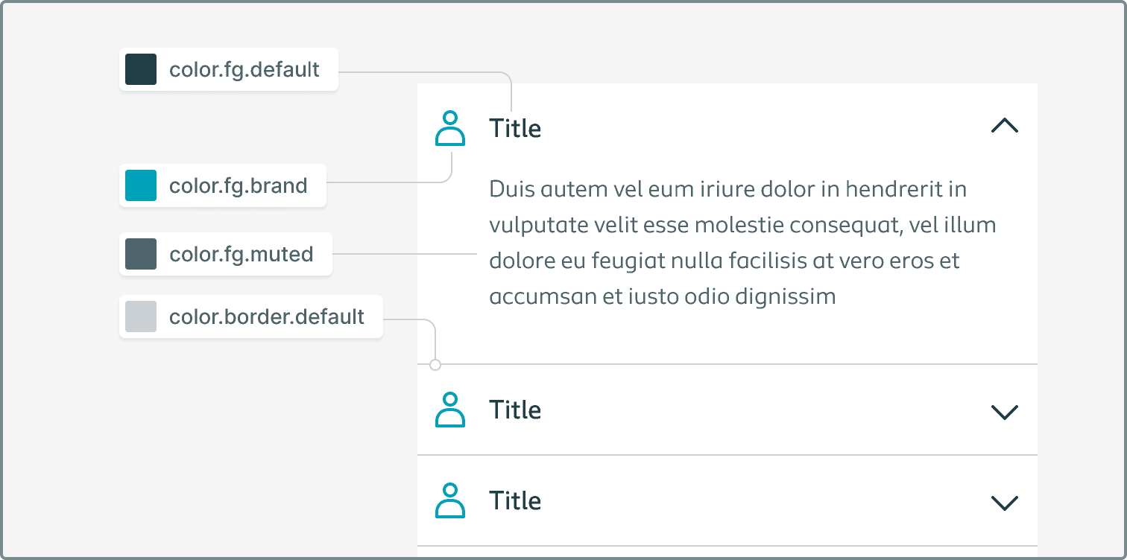Select the color.fg.default token label

pos(244,70)
